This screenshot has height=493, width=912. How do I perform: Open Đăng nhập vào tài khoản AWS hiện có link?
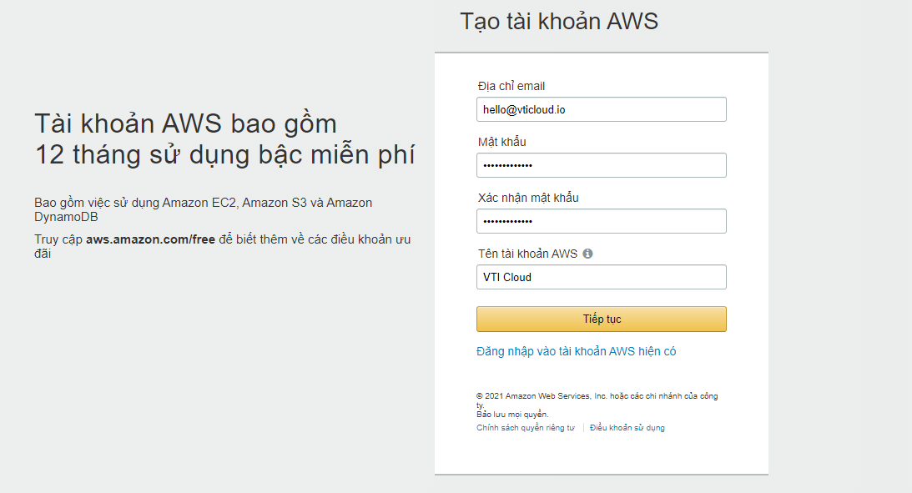click(x=576, y=351)
